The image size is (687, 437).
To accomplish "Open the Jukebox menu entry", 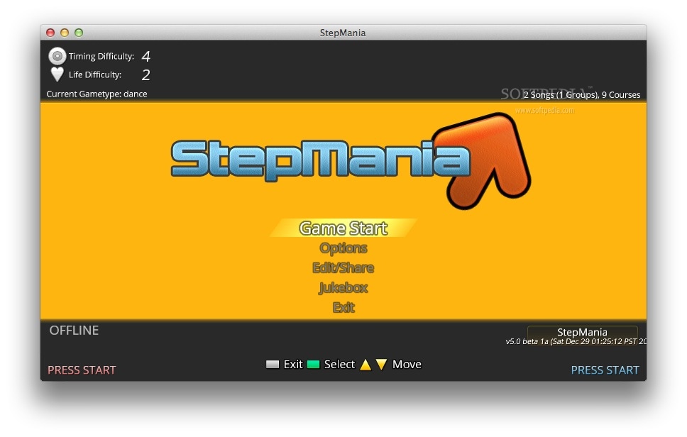I will click(343, 288).
